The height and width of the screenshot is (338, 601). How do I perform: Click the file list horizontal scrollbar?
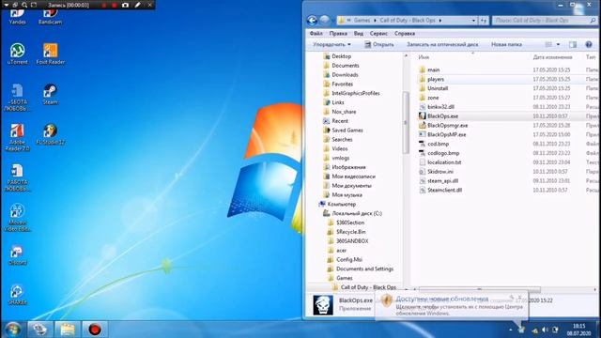[479, 290]
